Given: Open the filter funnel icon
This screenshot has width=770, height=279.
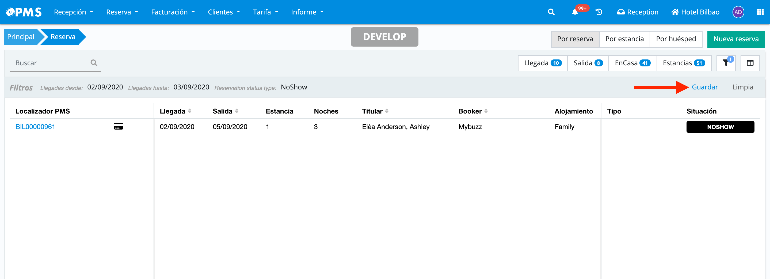Looking at the screenshot, I should [x=726, y=63].
